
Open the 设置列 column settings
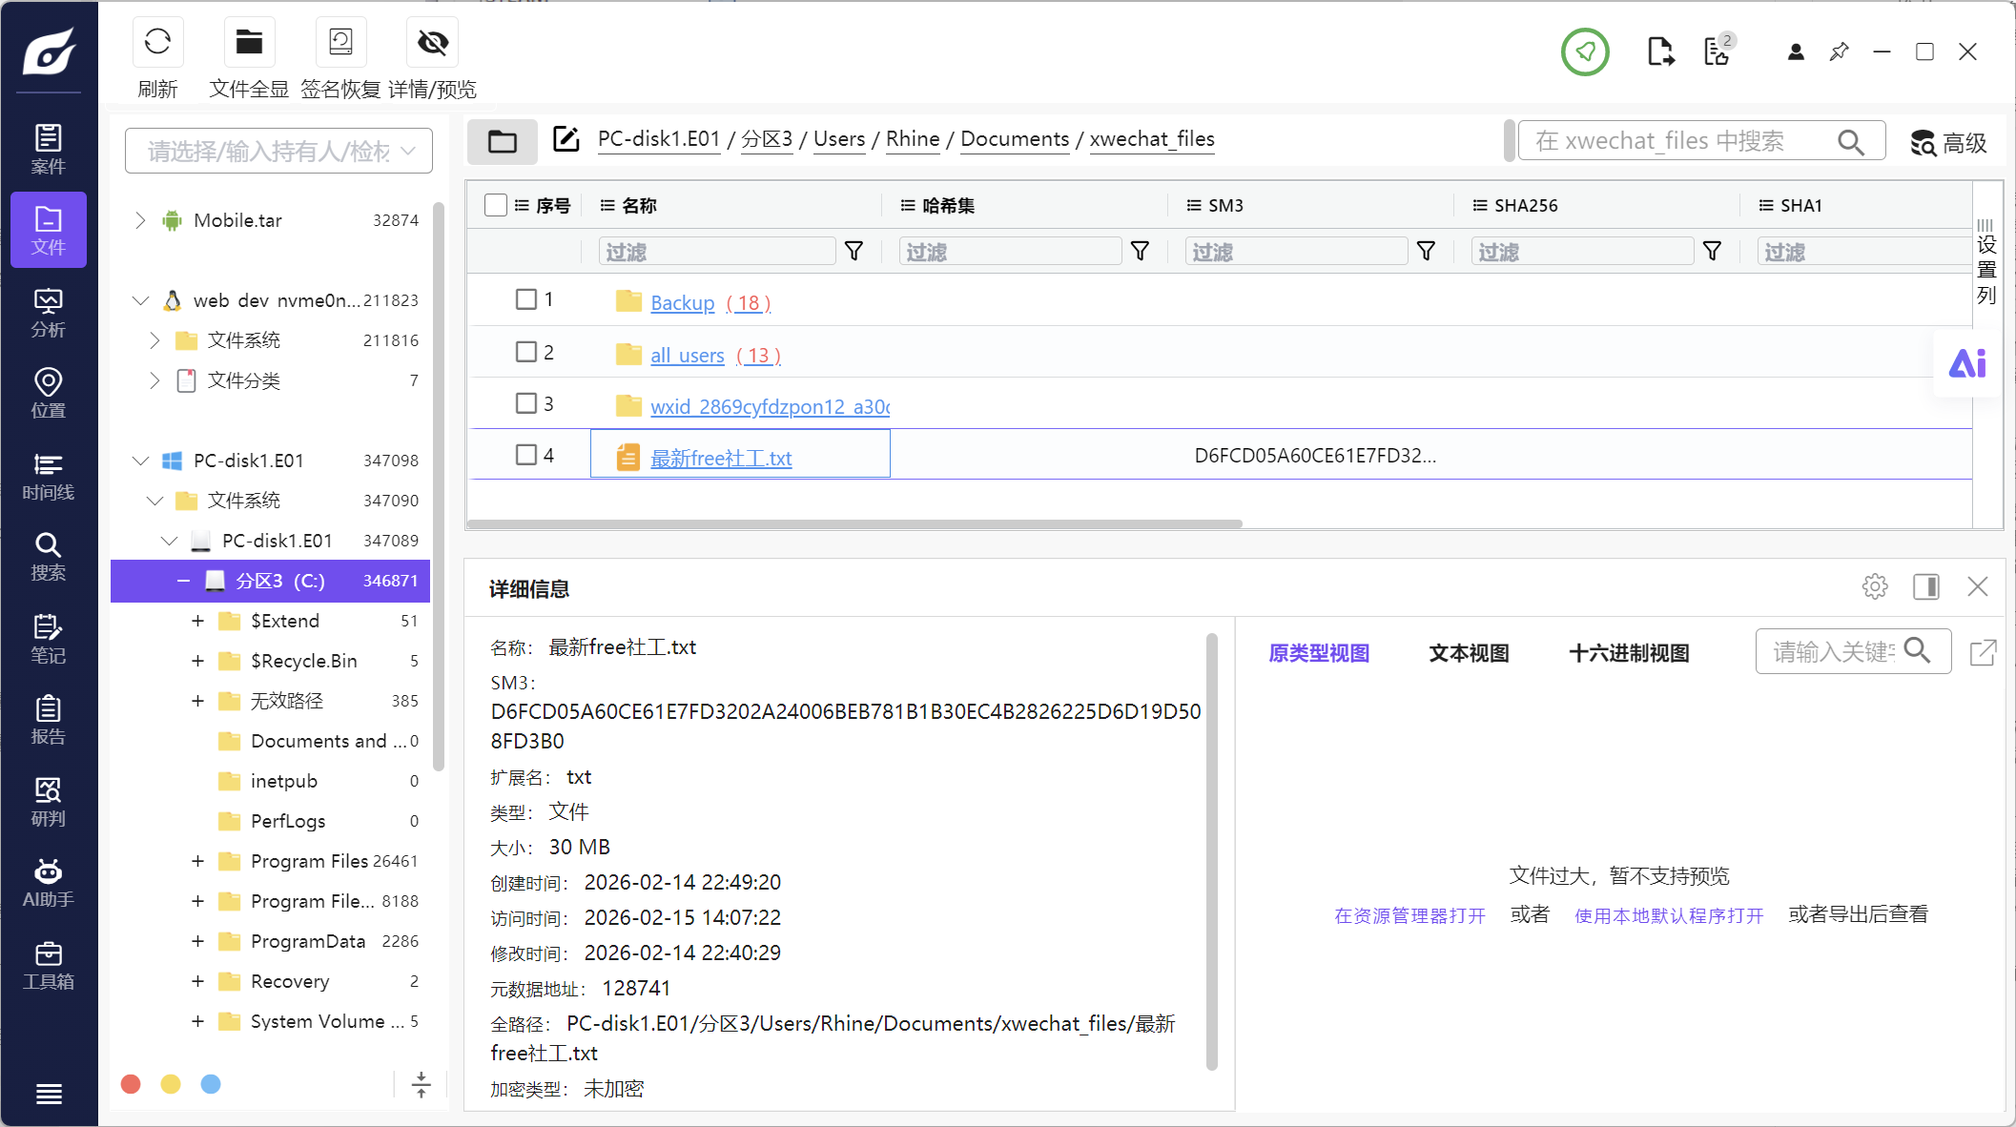(1985, 262)
